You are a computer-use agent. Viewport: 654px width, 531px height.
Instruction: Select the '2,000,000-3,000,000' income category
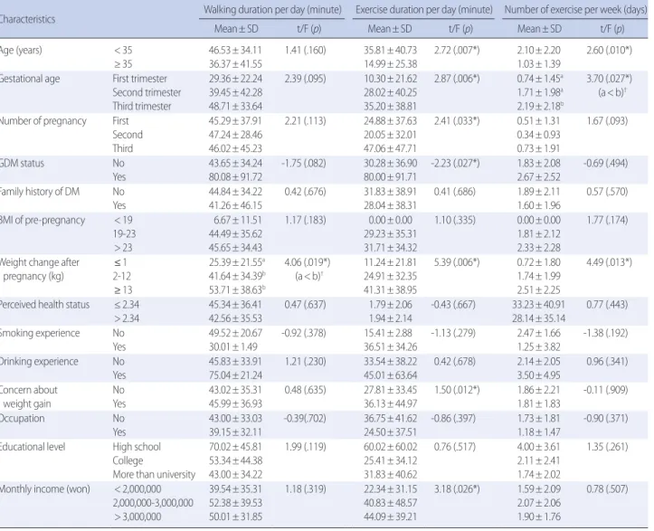pos(153,503)
